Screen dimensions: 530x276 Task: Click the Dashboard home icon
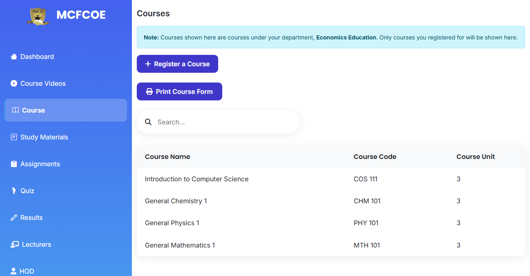click(x=14, y=57)
